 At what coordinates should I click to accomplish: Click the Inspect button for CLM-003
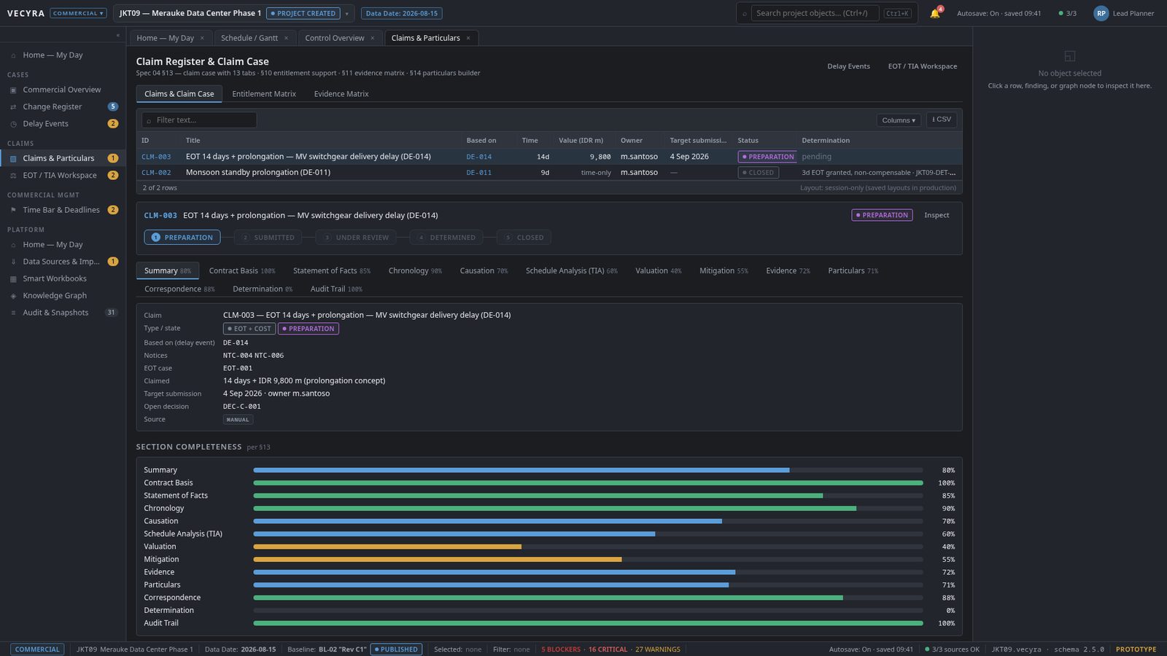click(937, 215)
